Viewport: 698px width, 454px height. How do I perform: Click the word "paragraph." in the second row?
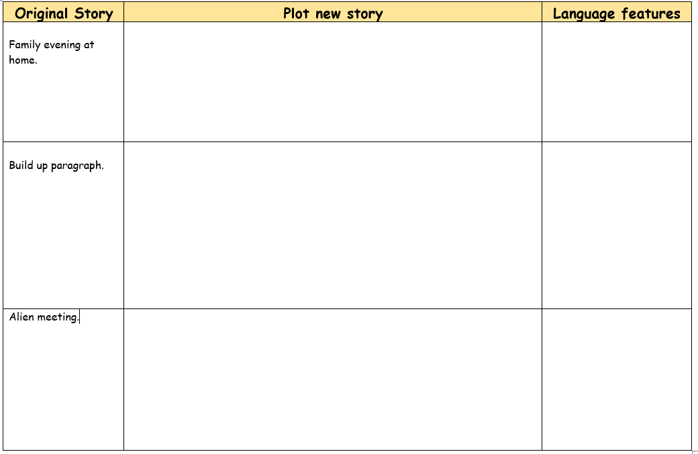coord(77,166)
